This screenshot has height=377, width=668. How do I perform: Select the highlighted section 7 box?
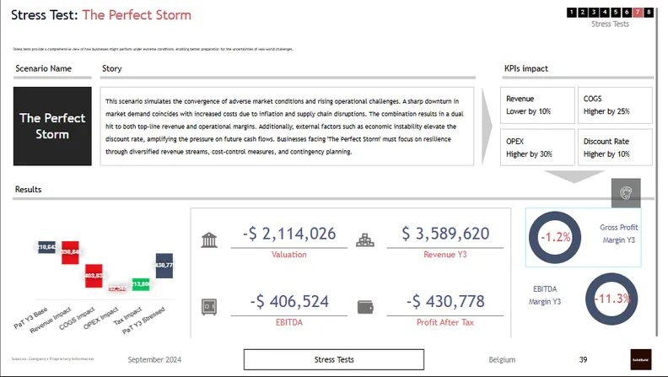638,13
